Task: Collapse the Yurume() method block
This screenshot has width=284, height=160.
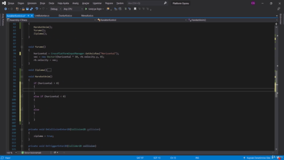Action: 22,47
